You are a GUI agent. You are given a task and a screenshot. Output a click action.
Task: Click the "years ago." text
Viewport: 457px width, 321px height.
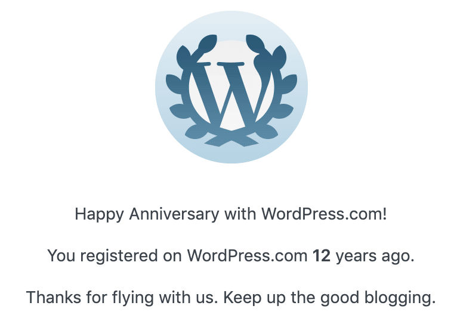375,256
